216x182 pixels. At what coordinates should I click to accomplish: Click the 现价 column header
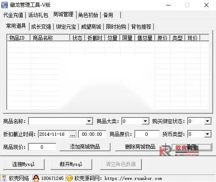193,38
